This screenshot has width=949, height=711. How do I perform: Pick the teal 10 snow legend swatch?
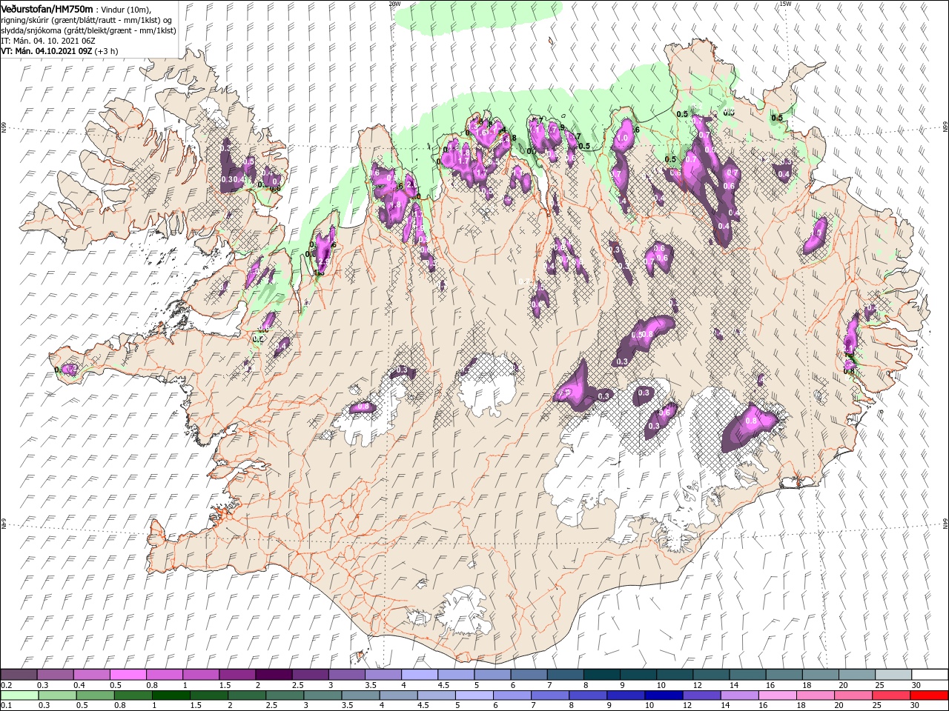(x=675, y=674)
